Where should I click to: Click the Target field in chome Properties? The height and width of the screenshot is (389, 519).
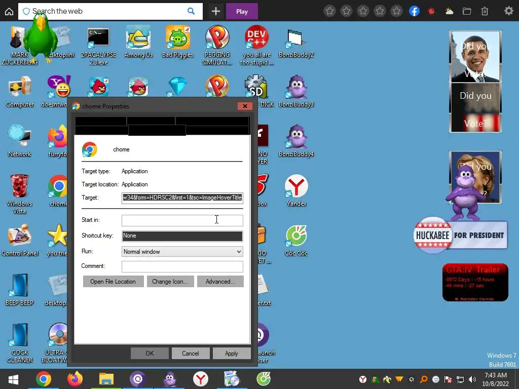[182, 198]
